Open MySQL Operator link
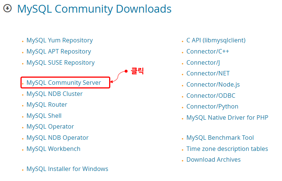This screenshot has height=181, width=282. coord(50,127)
